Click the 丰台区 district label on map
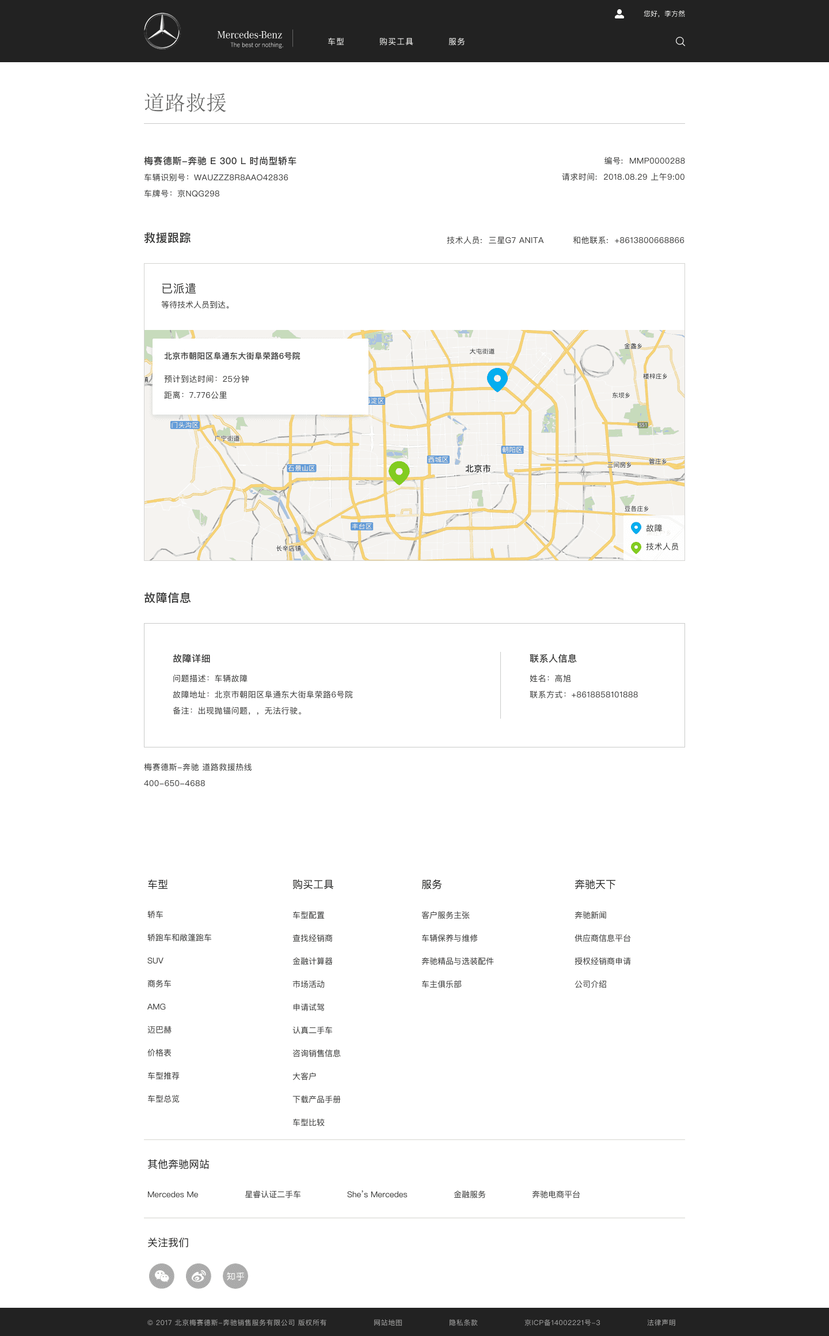The width and height of the screenshot is (829, 1336). pyautogui.click(x=362, y=526)
